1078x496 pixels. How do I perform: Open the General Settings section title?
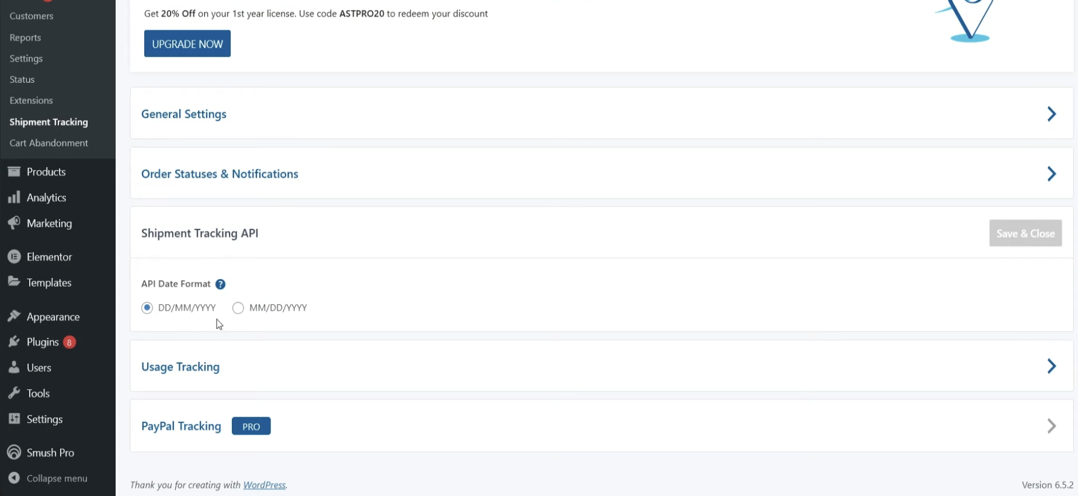point(184,114)
